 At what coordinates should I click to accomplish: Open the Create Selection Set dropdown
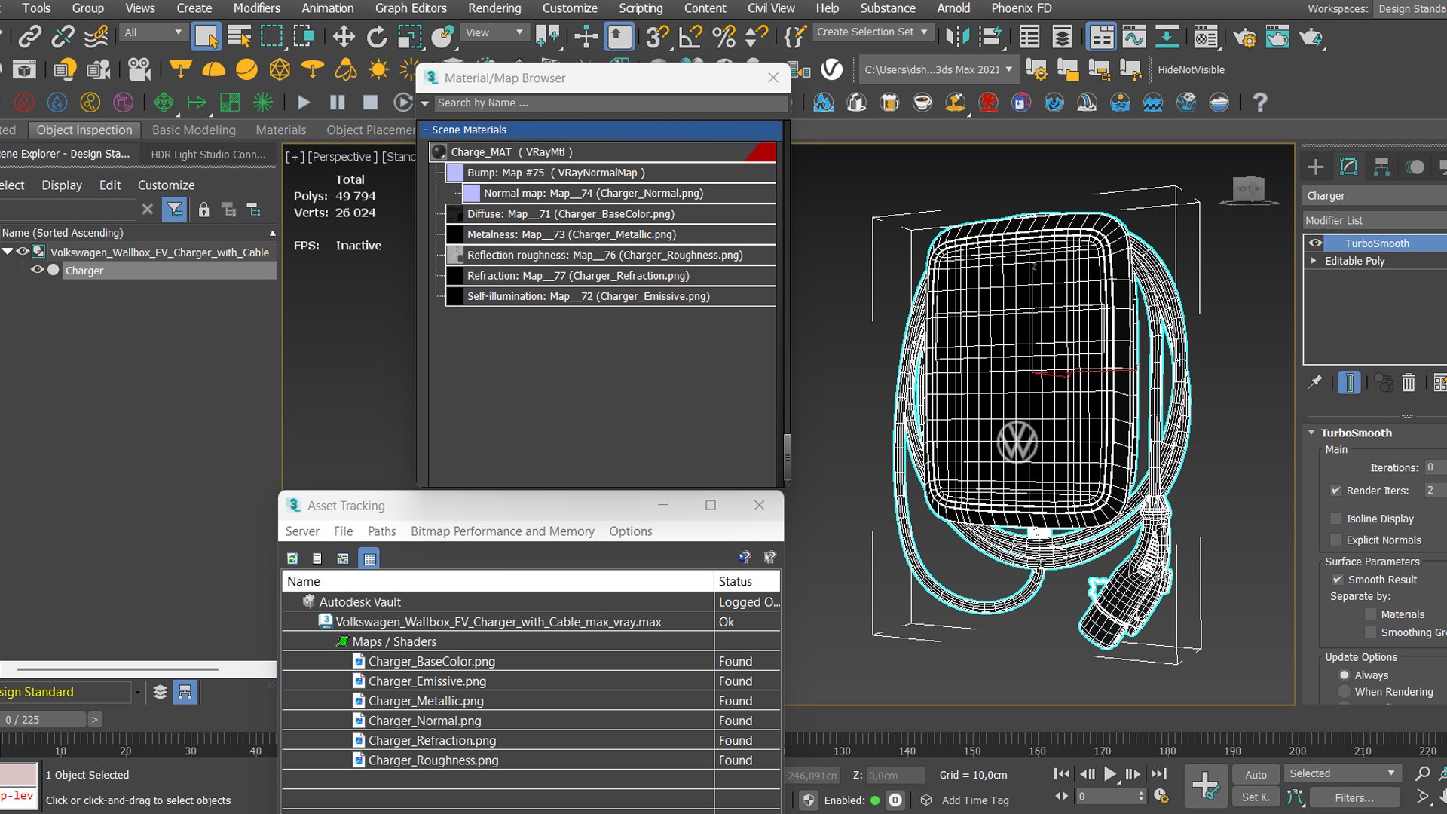point(925,32)
